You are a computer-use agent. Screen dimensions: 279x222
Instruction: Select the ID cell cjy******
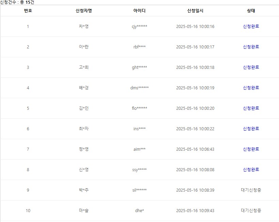139,27
